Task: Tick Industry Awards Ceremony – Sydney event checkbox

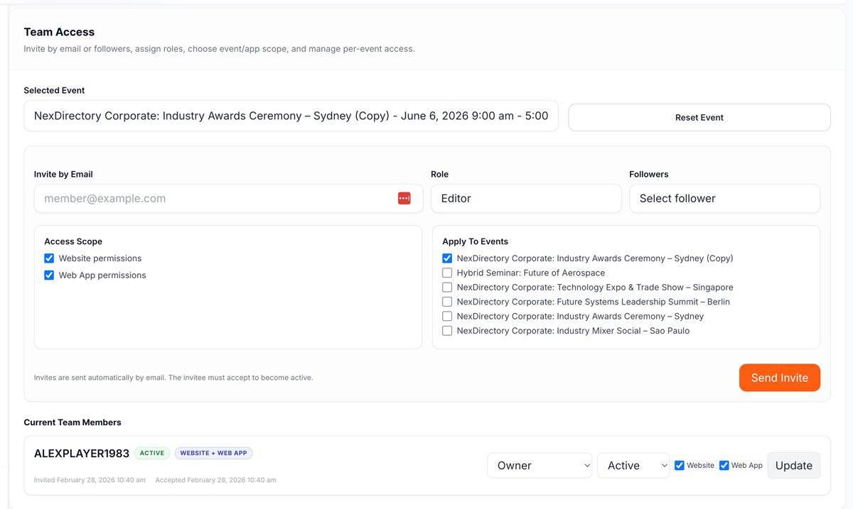Action: pyautogui.click(x=447, y=316)
